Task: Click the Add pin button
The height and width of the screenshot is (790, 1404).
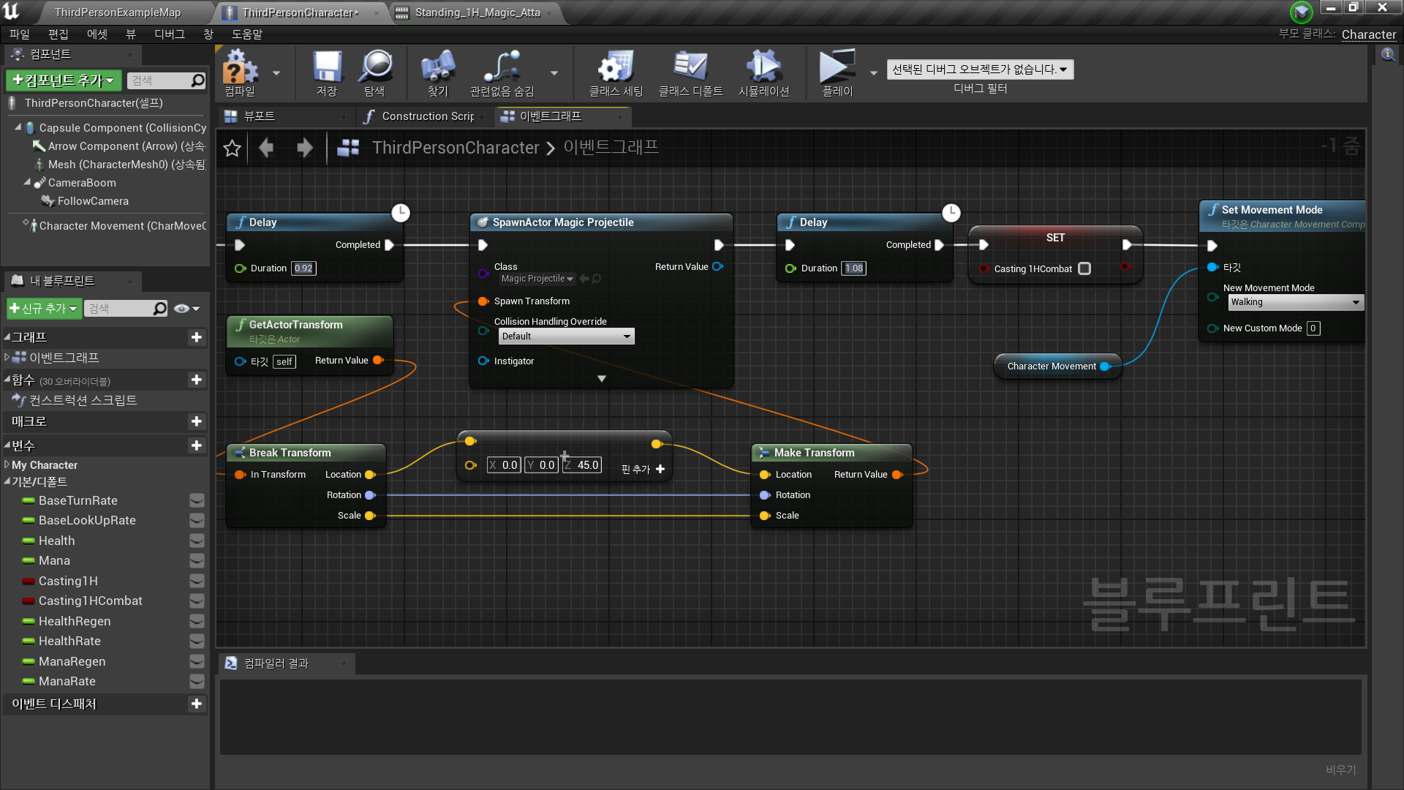Action: tap(643, 469)
